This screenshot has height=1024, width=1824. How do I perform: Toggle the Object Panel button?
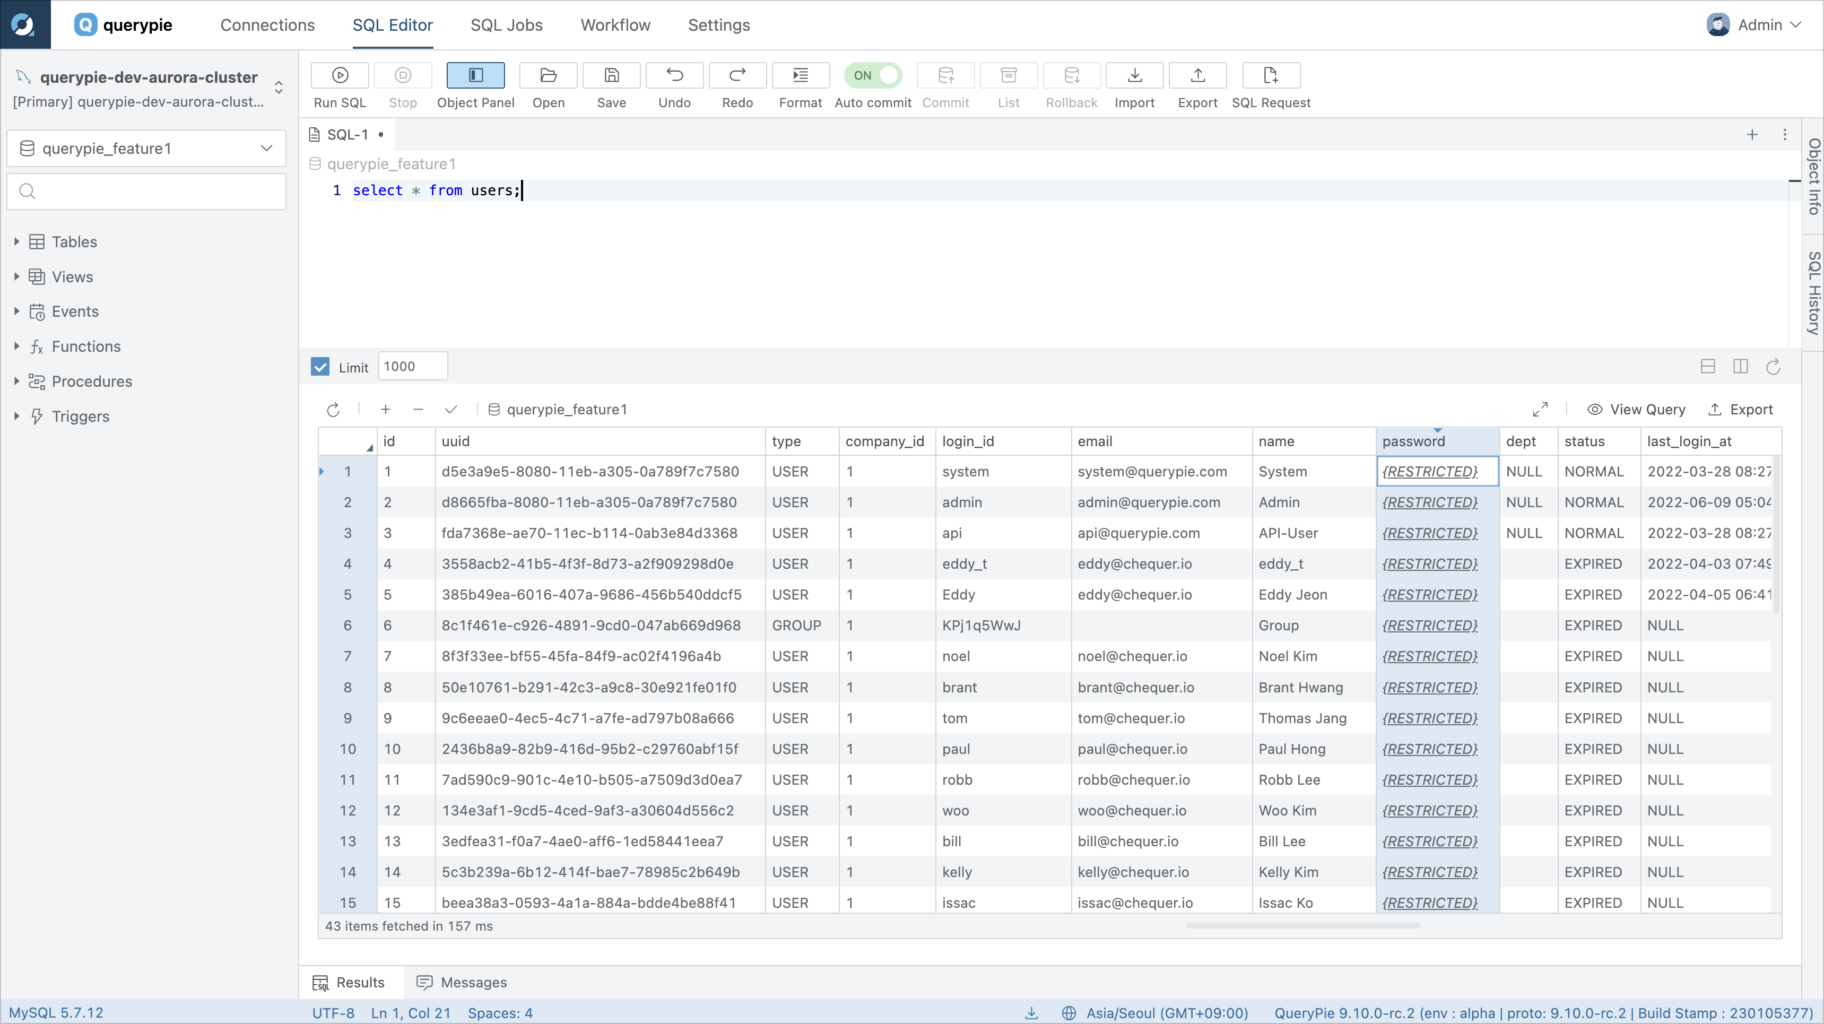[x=475, y=76]
